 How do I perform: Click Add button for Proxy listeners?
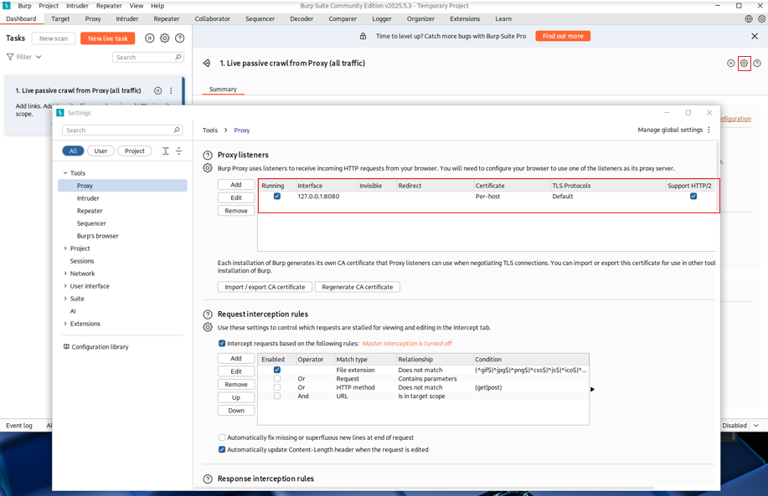pyautogui.click(x=236, y=185)
